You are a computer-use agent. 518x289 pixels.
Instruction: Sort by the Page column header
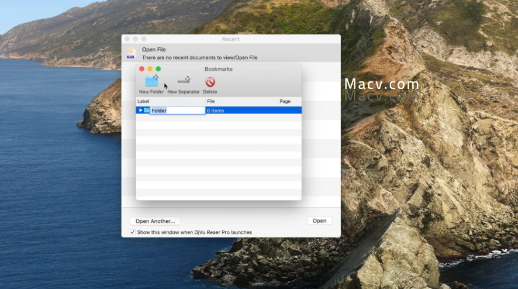(290, 101)
